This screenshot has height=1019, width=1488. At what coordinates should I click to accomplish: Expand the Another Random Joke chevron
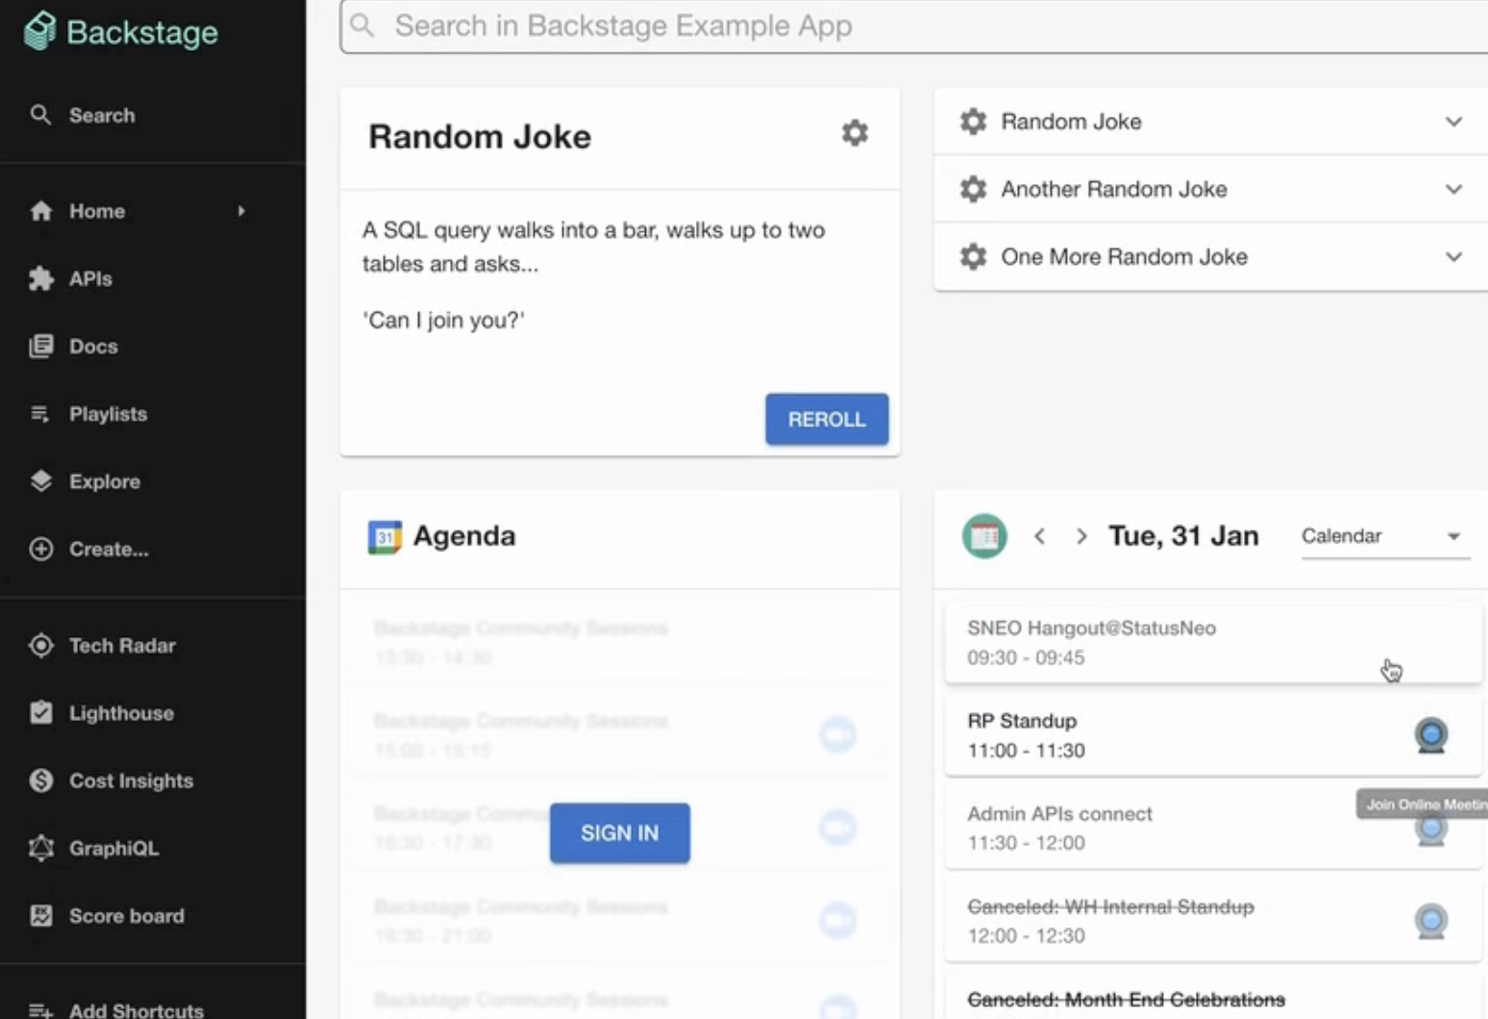point(1454,189)
